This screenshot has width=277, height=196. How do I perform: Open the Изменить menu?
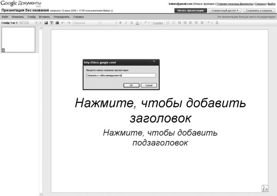(x=18, y=17)
